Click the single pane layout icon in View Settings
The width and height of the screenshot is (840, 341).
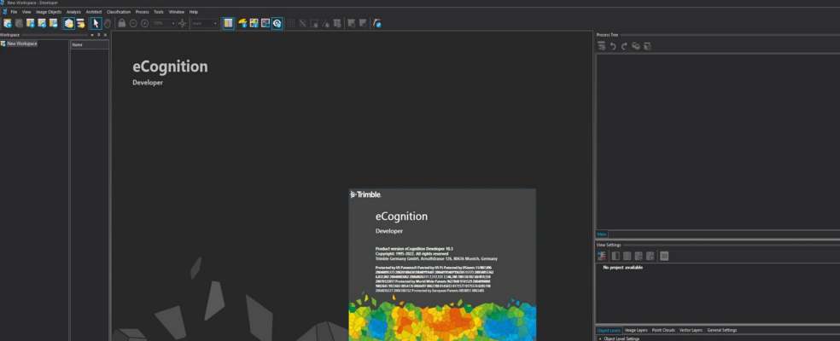click(615, 256)
